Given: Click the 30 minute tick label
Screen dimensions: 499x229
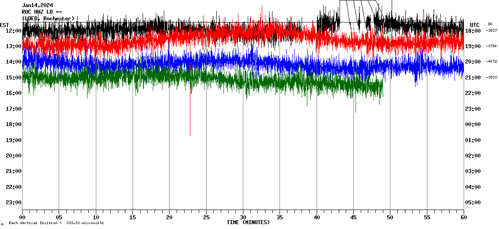Looking at the screenshot, I should click(243, 217).
